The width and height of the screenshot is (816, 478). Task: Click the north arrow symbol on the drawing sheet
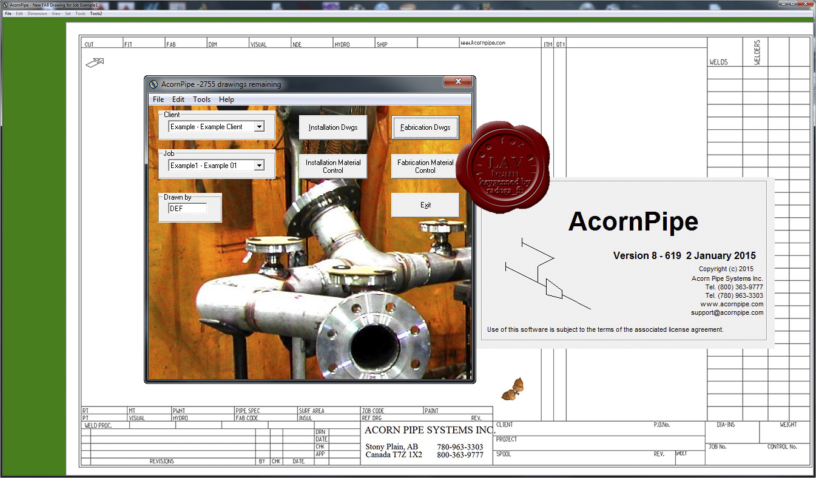95,62
